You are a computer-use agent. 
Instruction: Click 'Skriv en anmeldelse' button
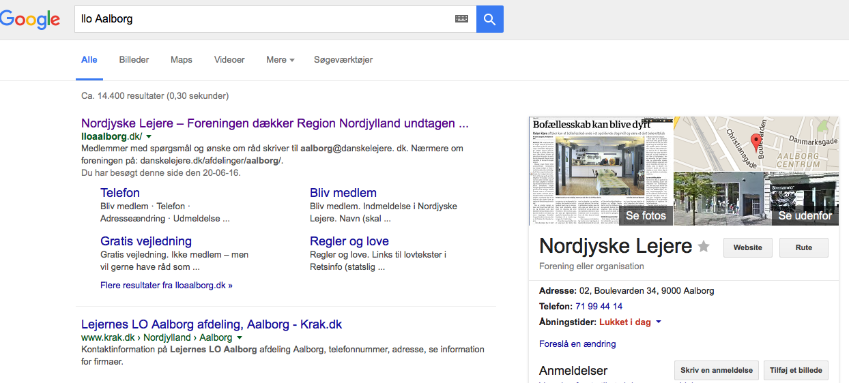pyautogui.click(x=716, y=371)
